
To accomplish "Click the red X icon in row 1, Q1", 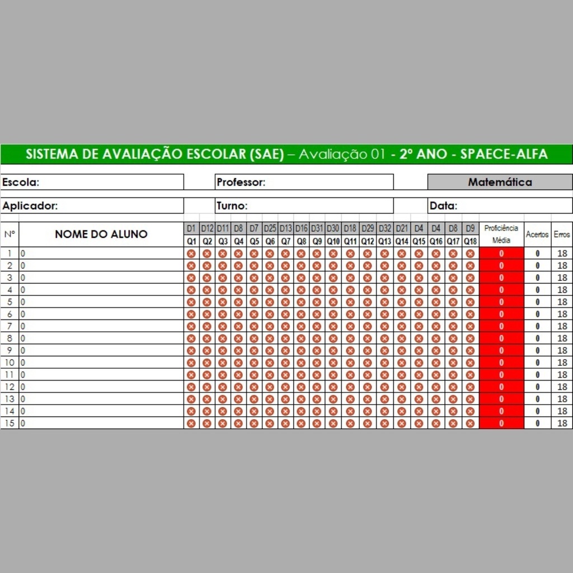I will point(191,253).
